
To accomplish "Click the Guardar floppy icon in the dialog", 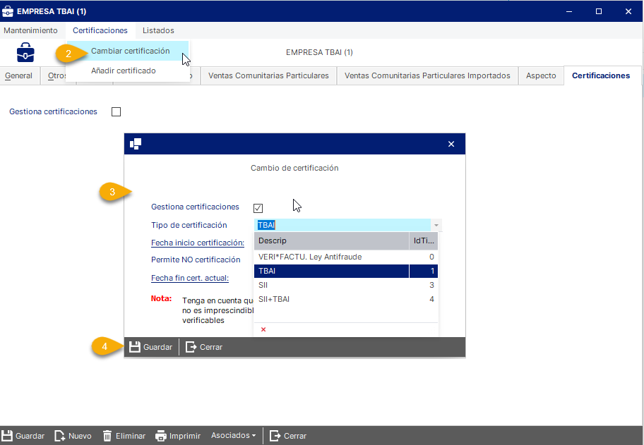I will click(135, 347).
